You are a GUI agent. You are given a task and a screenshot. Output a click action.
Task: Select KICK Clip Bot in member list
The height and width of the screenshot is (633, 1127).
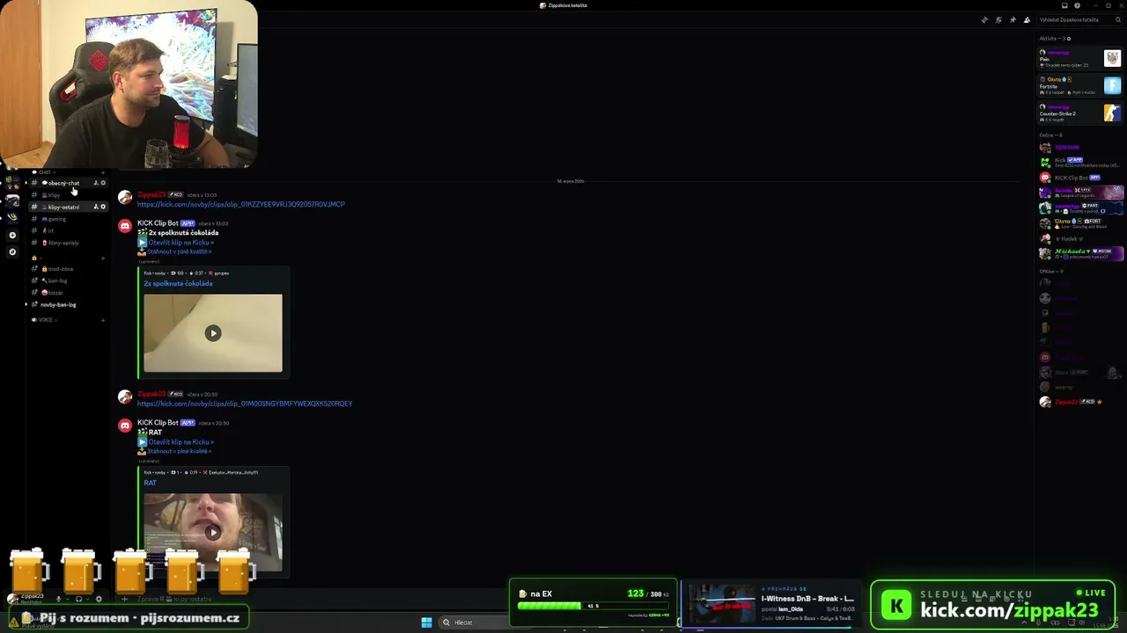[1080, 178]
